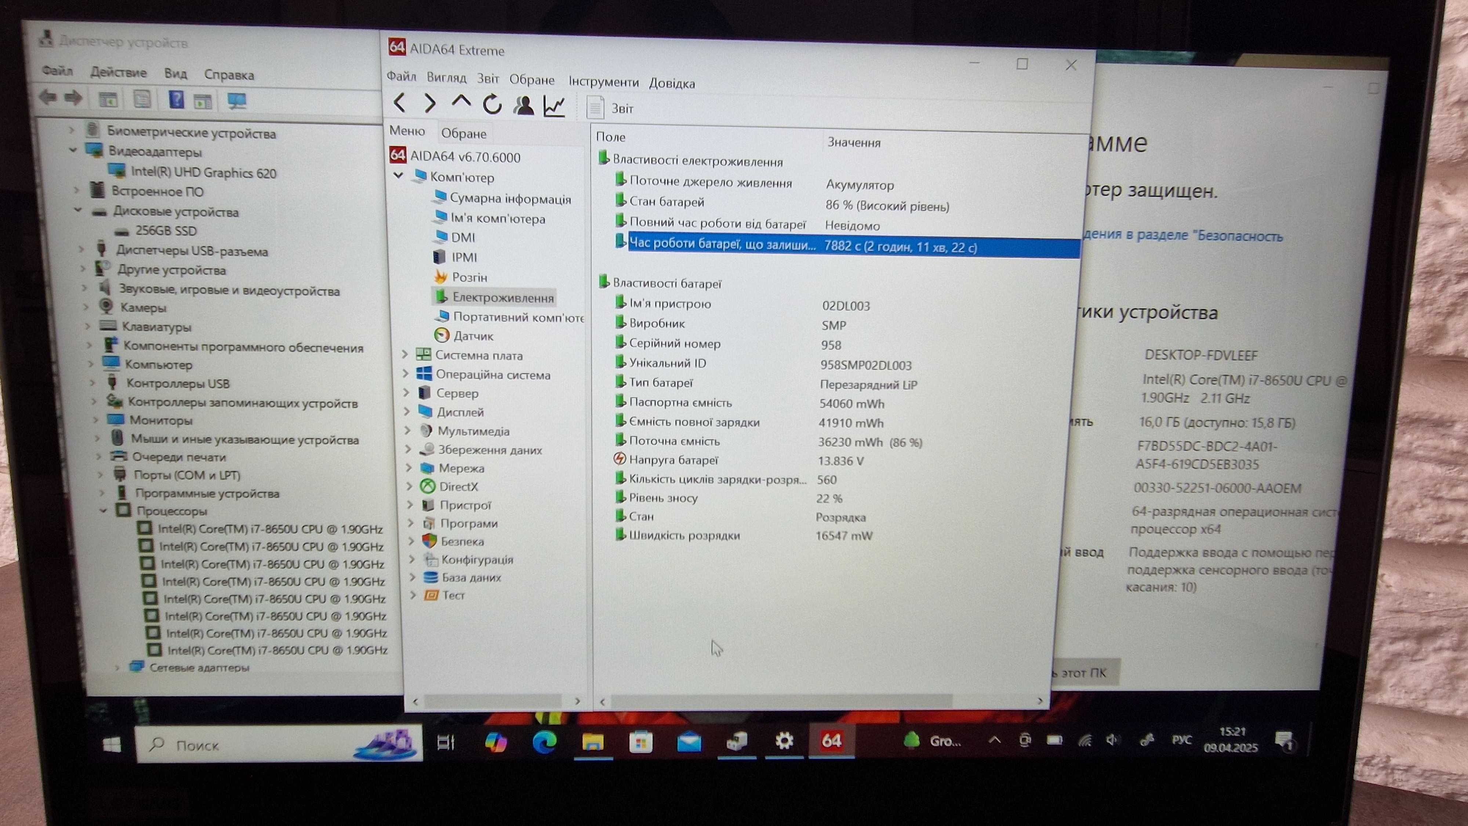The height and width of the screenshot is (826, 1468).
Task: Expand the Дисплей node
Action: (x=406, y=411)
